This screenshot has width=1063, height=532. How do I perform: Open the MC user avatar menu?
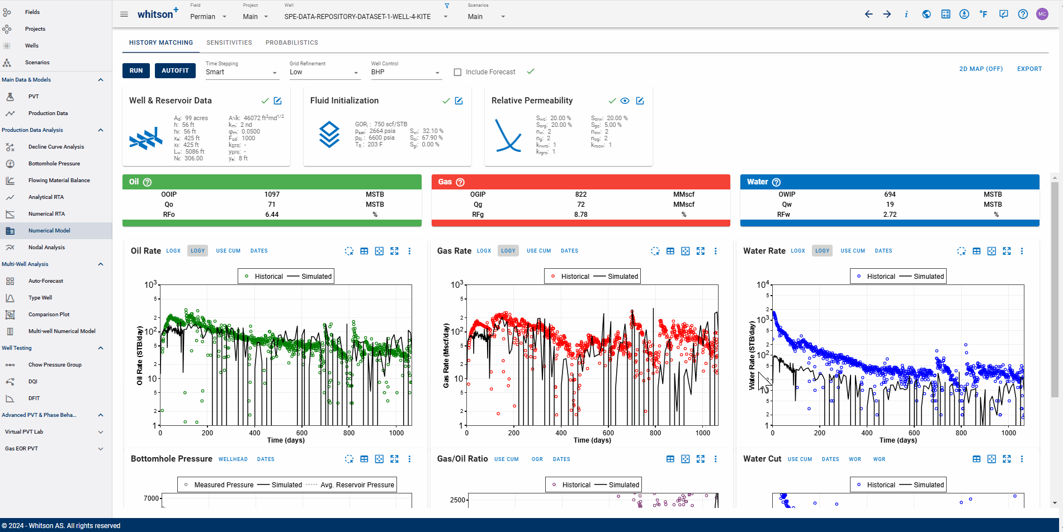[x=1042, y=15]
